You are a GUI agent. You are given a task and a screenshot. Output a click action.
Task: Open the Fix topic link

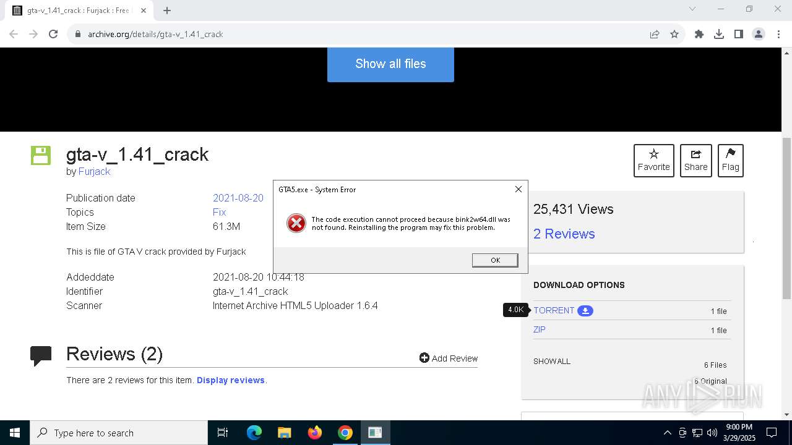coord(219,212)
